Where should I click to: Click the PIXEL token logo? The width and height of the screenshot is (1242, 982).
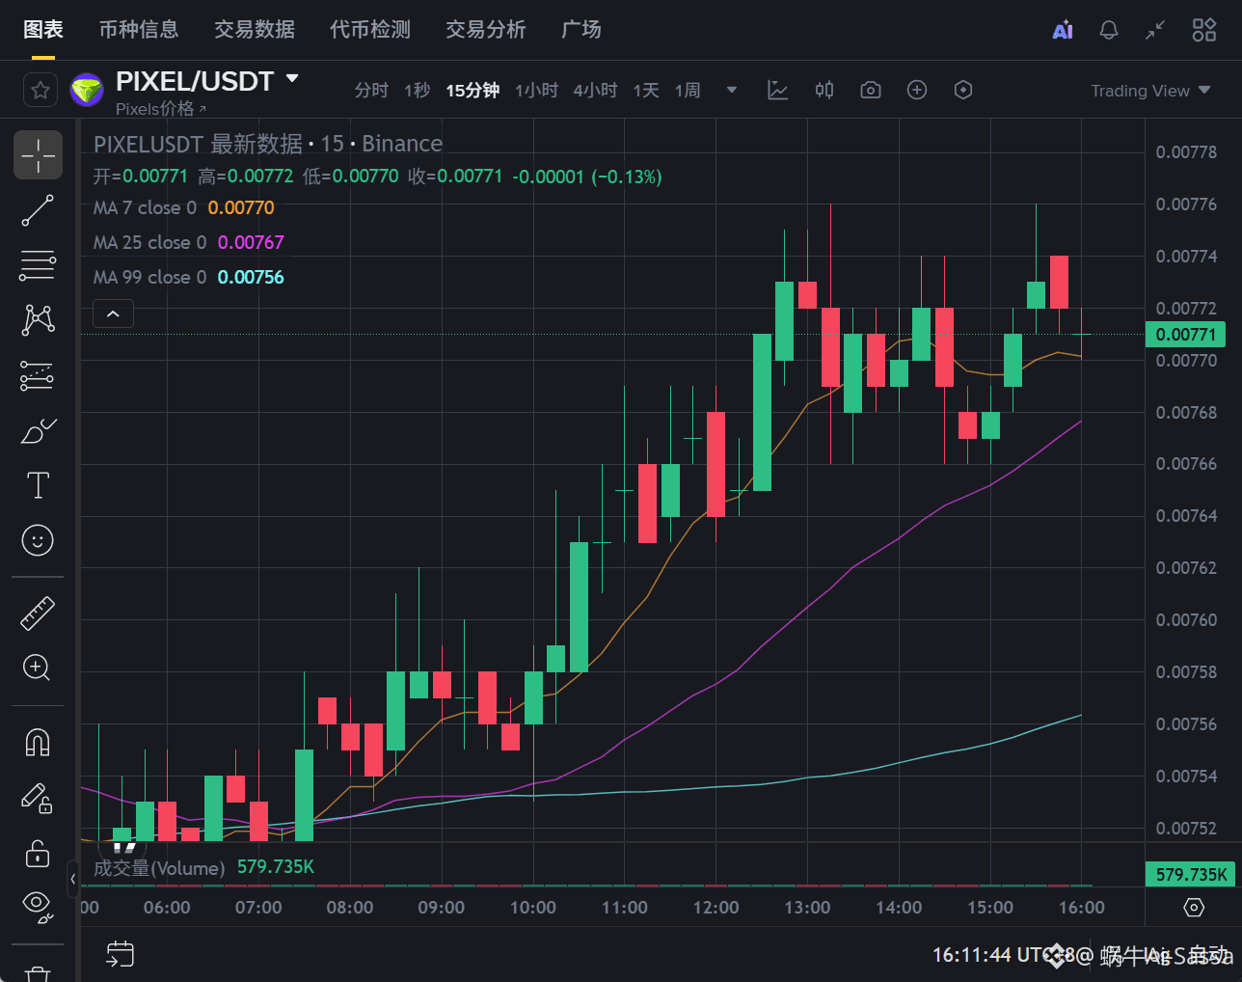pos(87,91)
